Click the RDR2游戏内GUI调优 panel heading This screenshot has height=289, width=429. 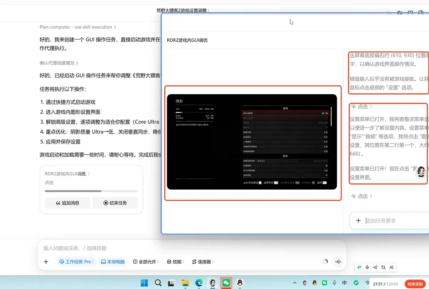coord(187,40)
